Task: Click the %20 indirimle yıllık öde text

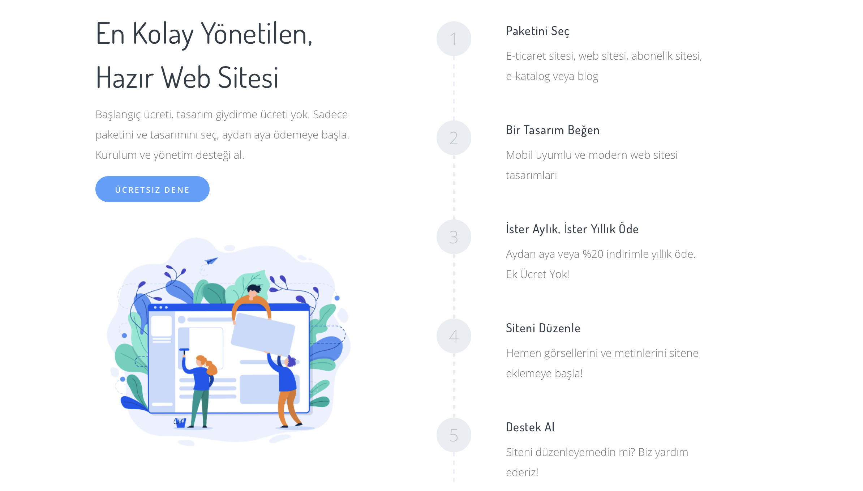Action: [639, 254]
